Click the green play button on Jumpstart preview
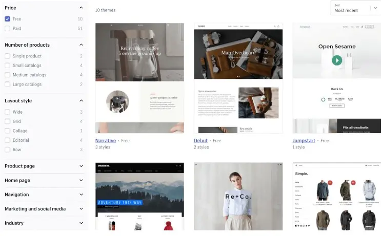The width and height of the screenshot is (381, 236). (x=336, y=60)
